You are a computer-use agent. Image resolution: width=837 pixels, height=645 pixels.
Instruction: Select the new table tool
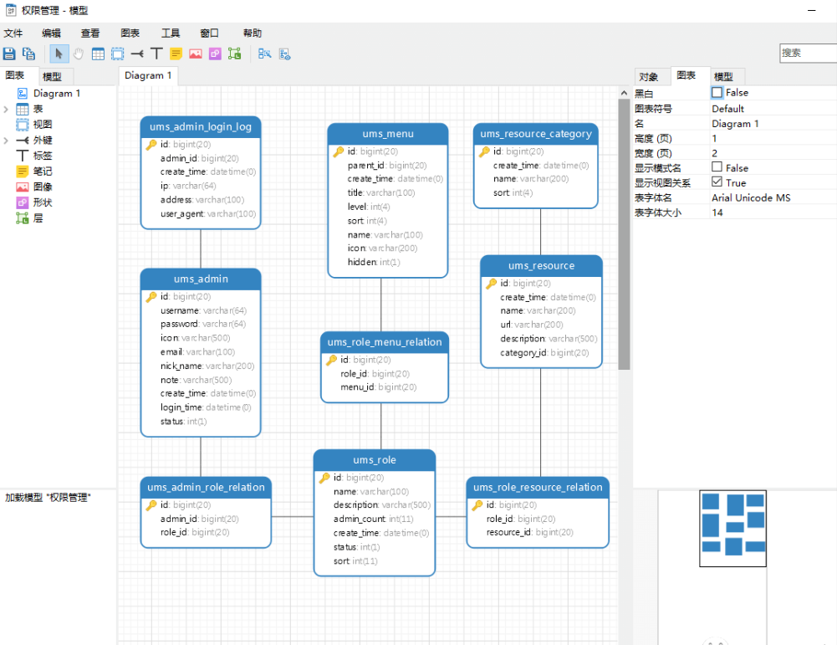tap(98, 54)
